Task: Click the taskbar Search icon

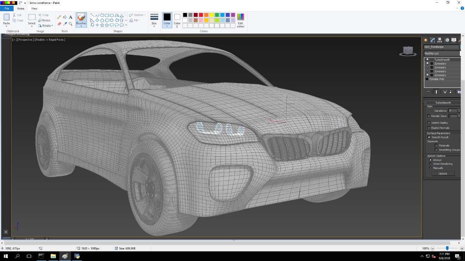Action: pyautogui.click(x=17, y=256)
